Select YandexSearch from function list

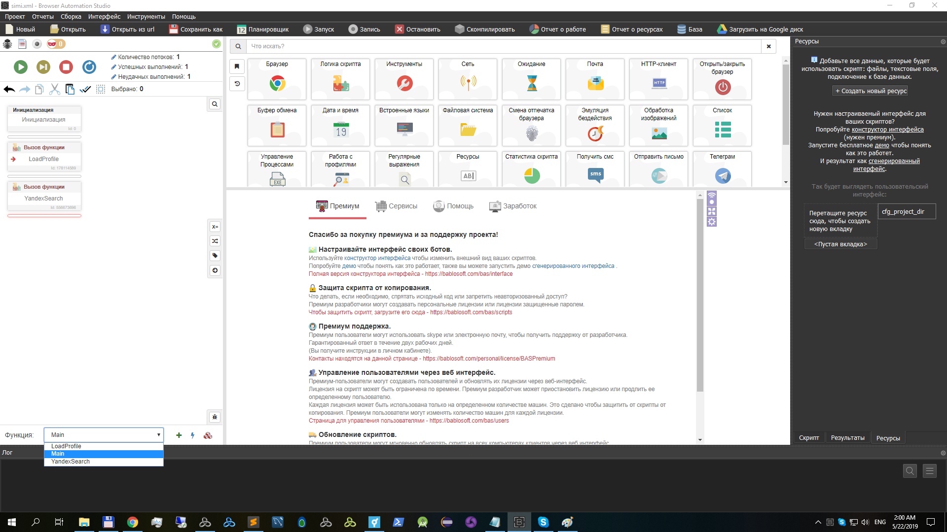pos(71,462)
